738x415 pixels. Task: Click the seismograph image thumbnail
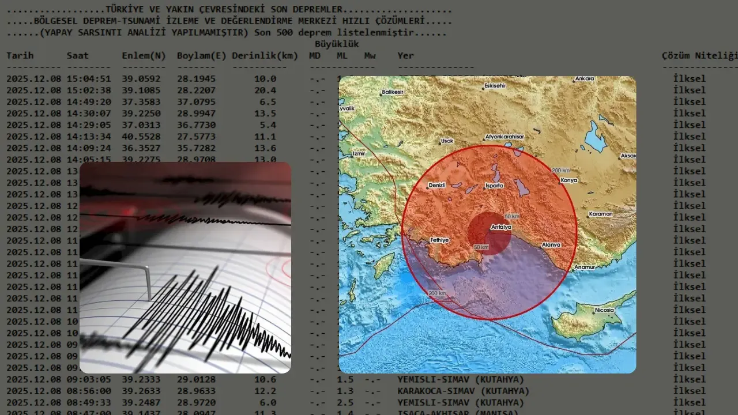point(185,267)
